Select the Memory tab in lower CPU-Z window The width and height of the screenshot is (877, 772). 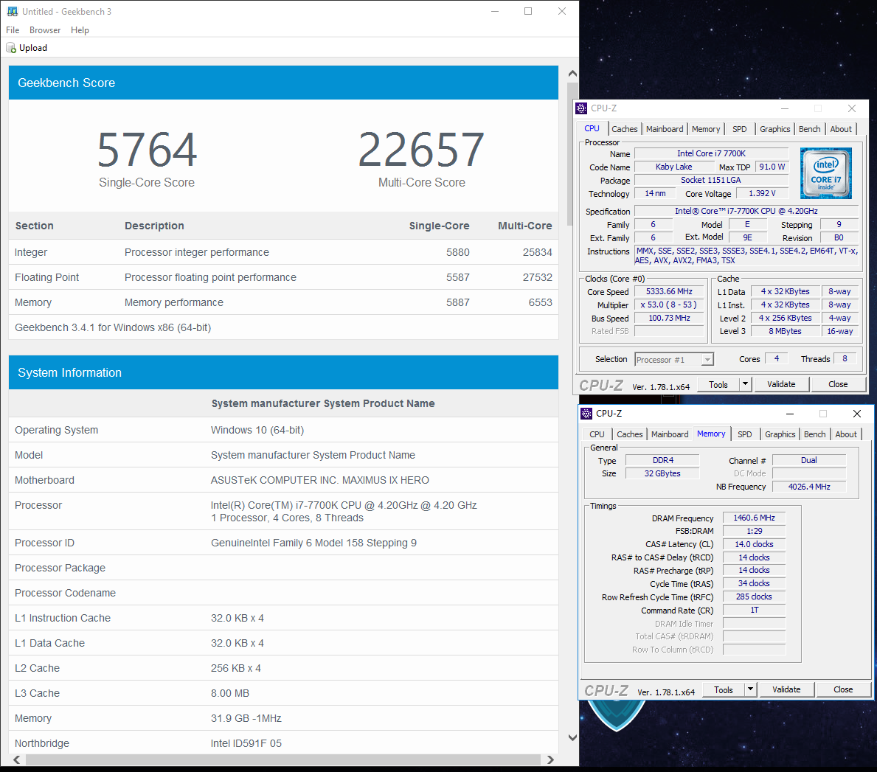(711, 434)
